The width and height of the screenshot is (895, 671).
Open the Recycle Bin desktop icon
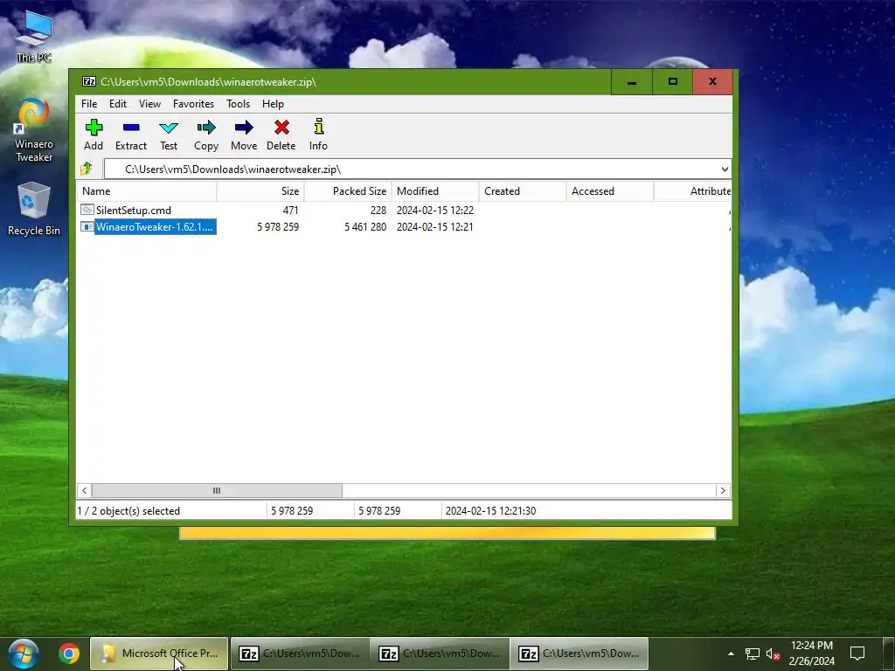coord(34,209)
